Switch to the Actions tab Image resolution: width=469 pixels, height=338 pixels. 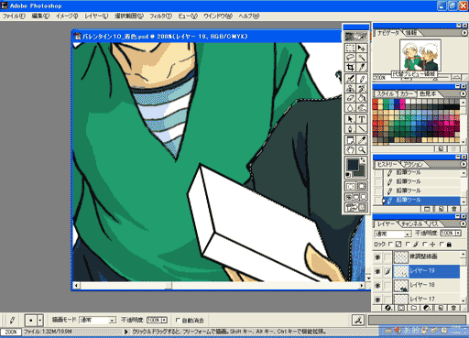414,165
